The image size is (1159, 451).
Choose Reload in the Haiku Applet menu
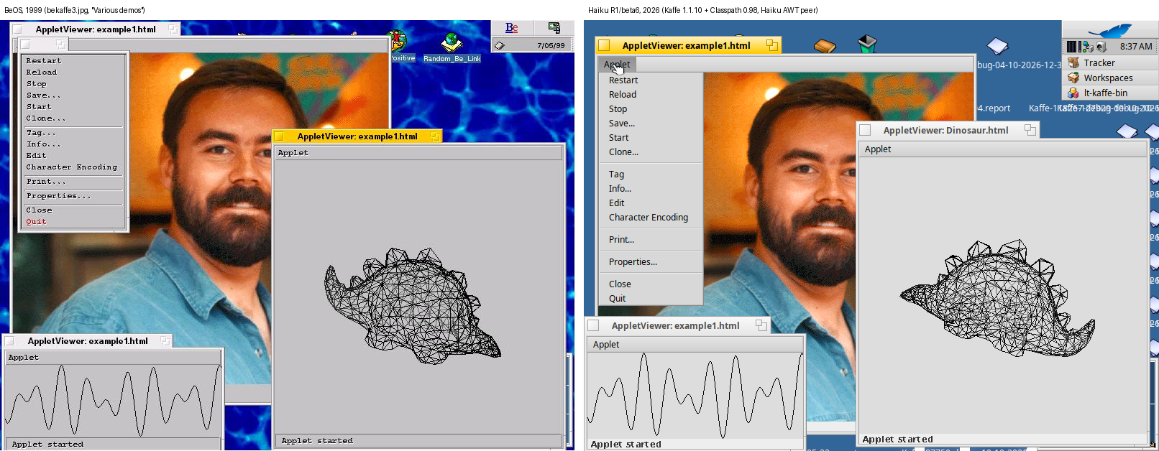coord(651,94)
